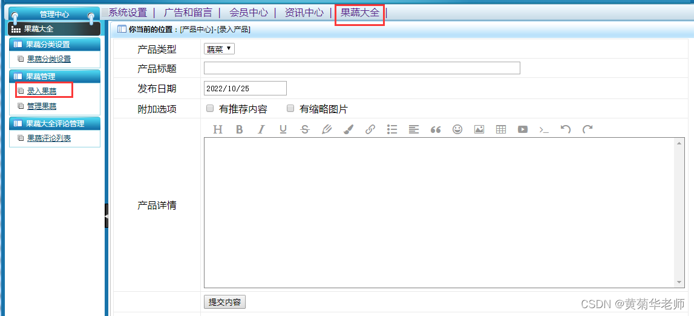This screenshot has width=694, height=316.
Task: Open the 广告和留言 top menu
Action: [188, 12]
